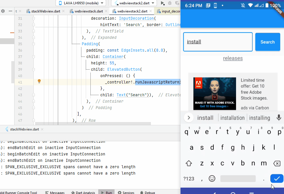Open the releases link in the webview
Screen dimensions: 284x194
point(233,58)
